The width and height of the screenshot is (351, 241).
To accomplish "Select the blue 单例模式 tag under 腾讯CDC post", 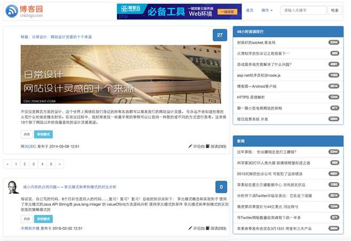I will [43, 134].
